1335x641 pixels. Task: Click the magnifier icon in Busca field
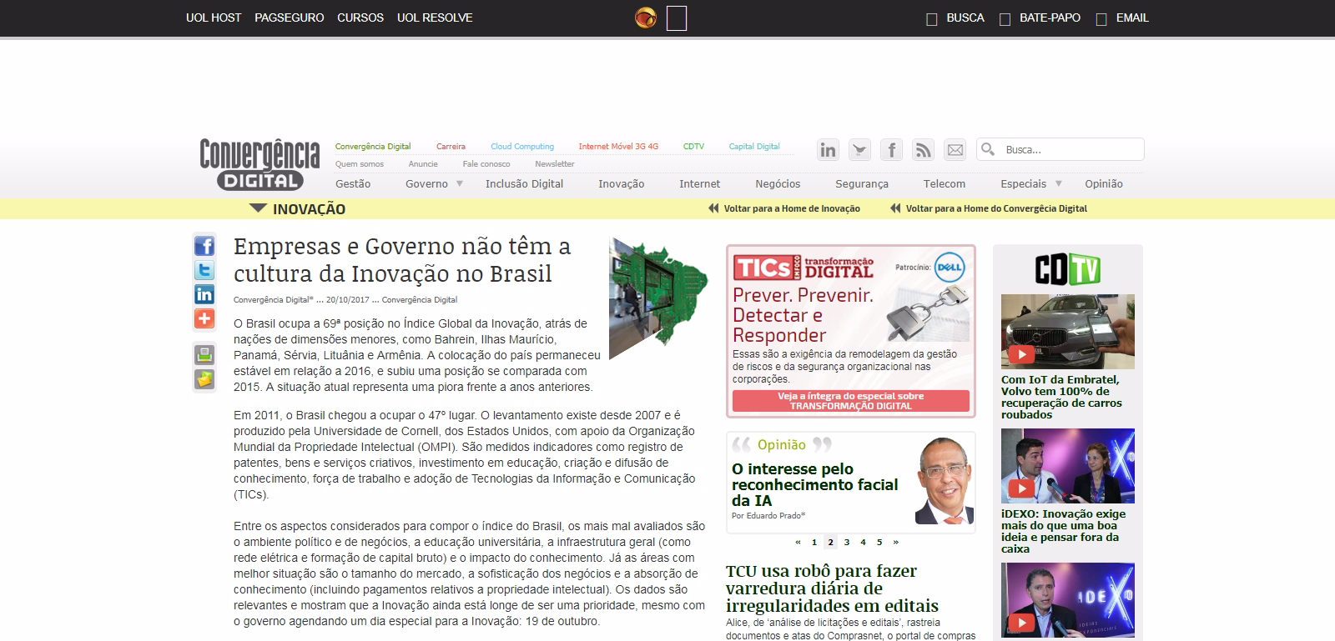click(x=988, y=149)
